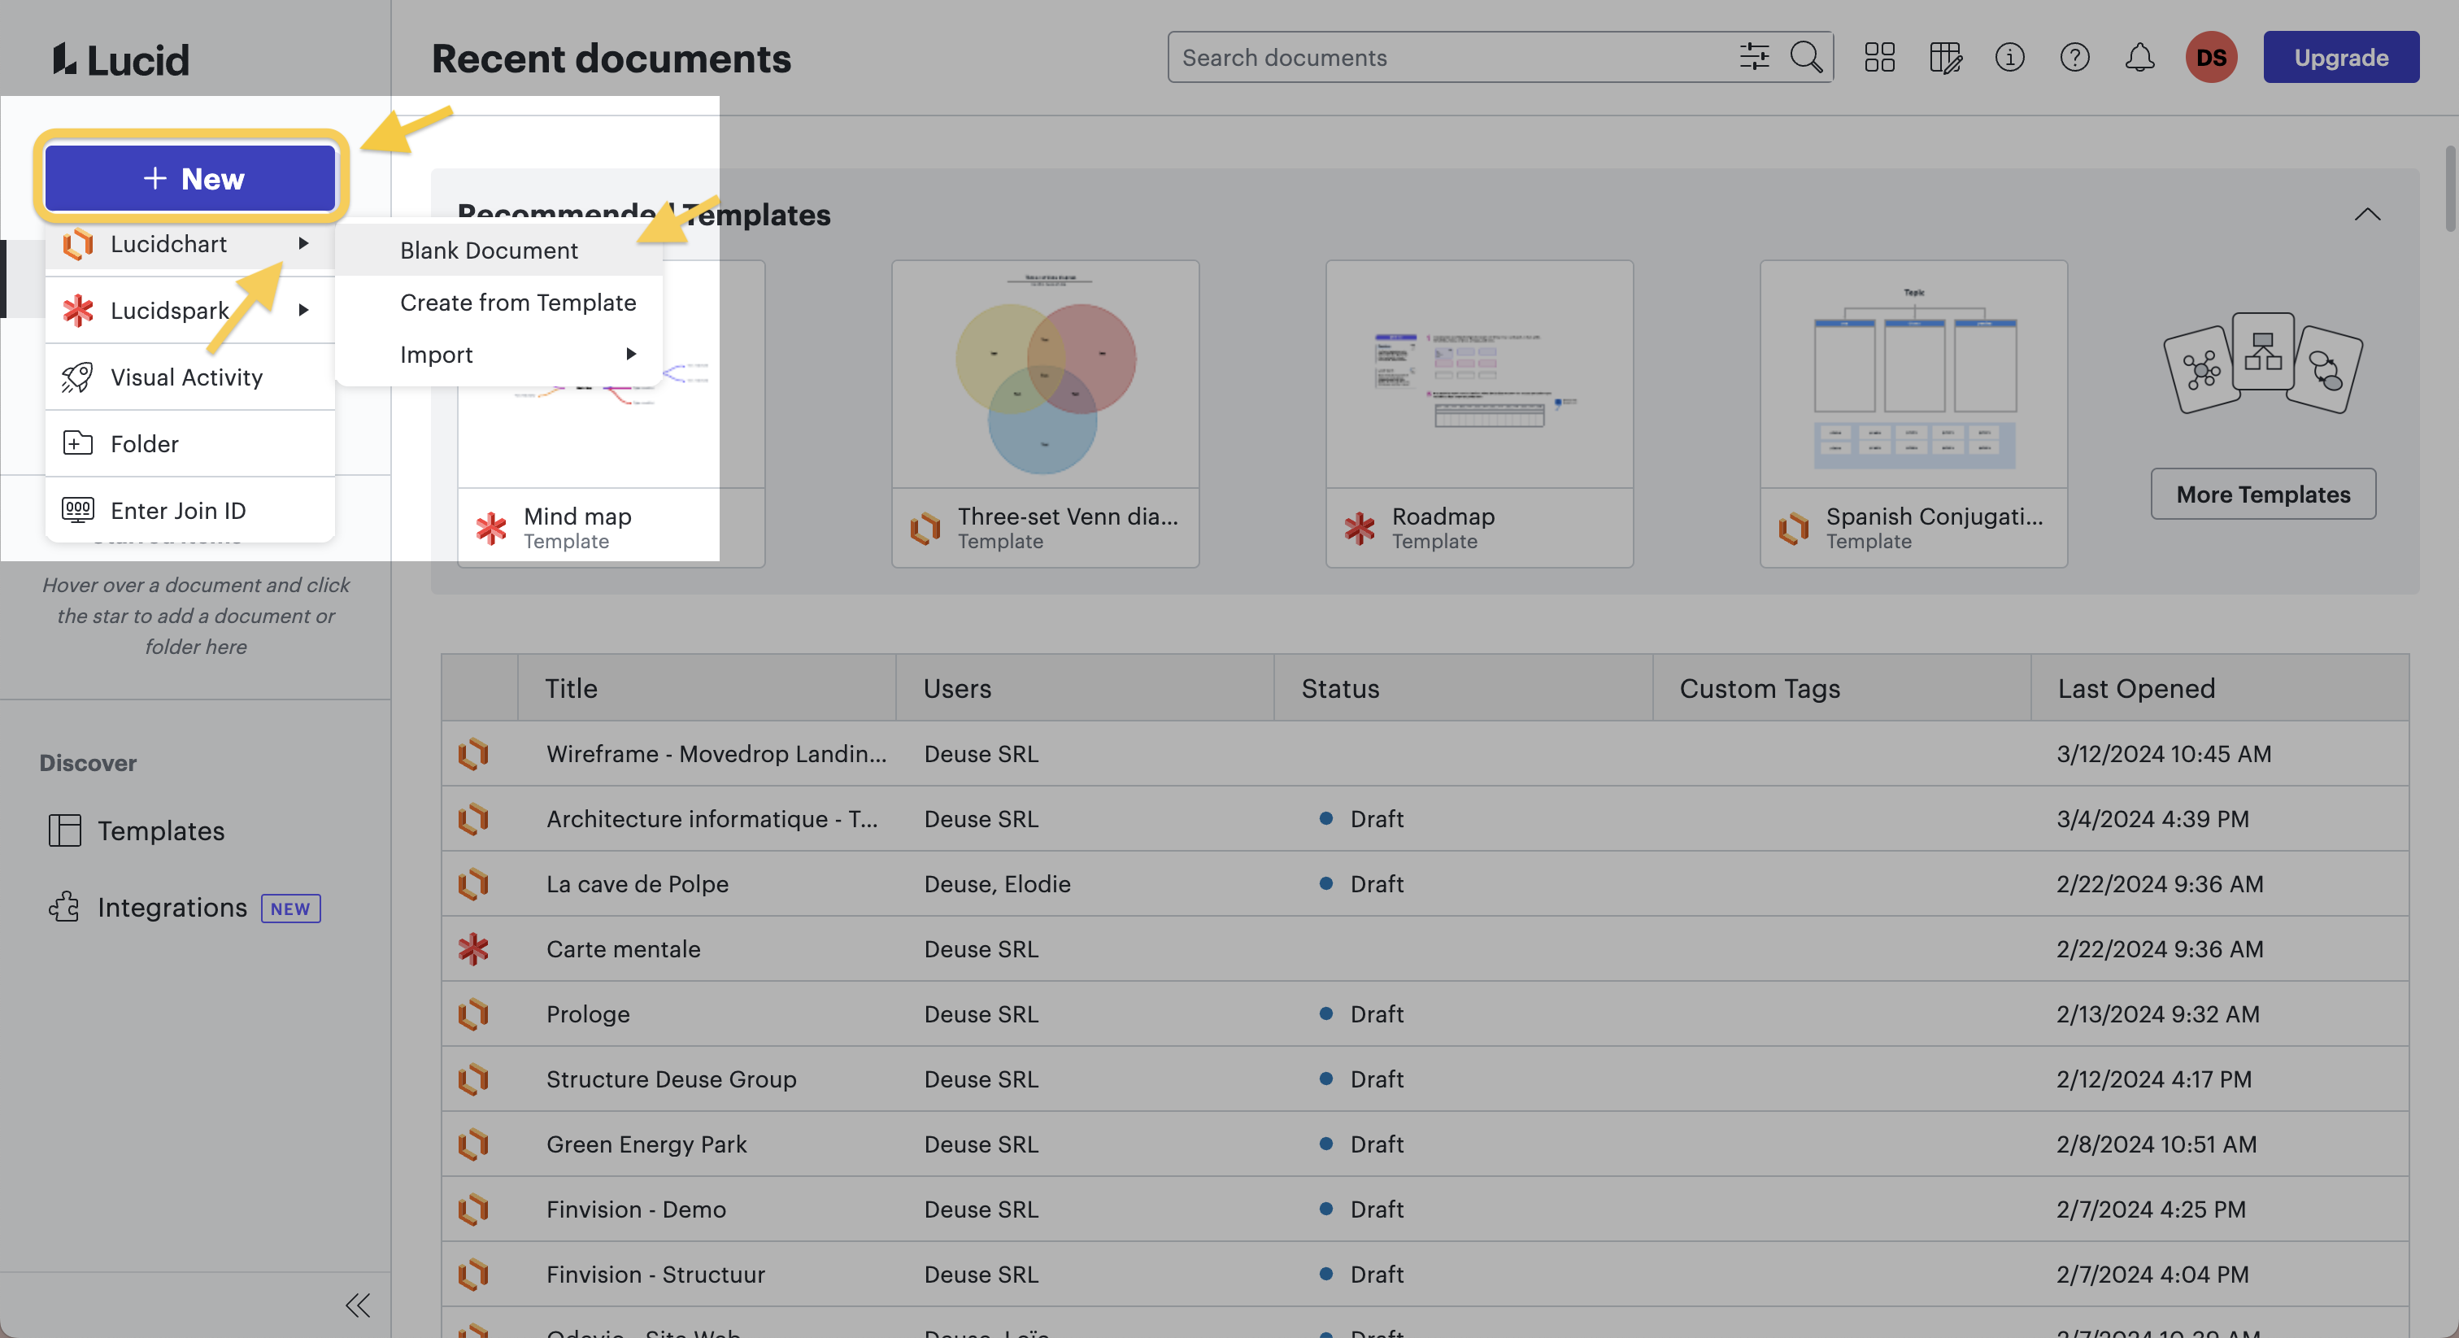Click the Lucidchart icon in menu

tap(77, 244)
